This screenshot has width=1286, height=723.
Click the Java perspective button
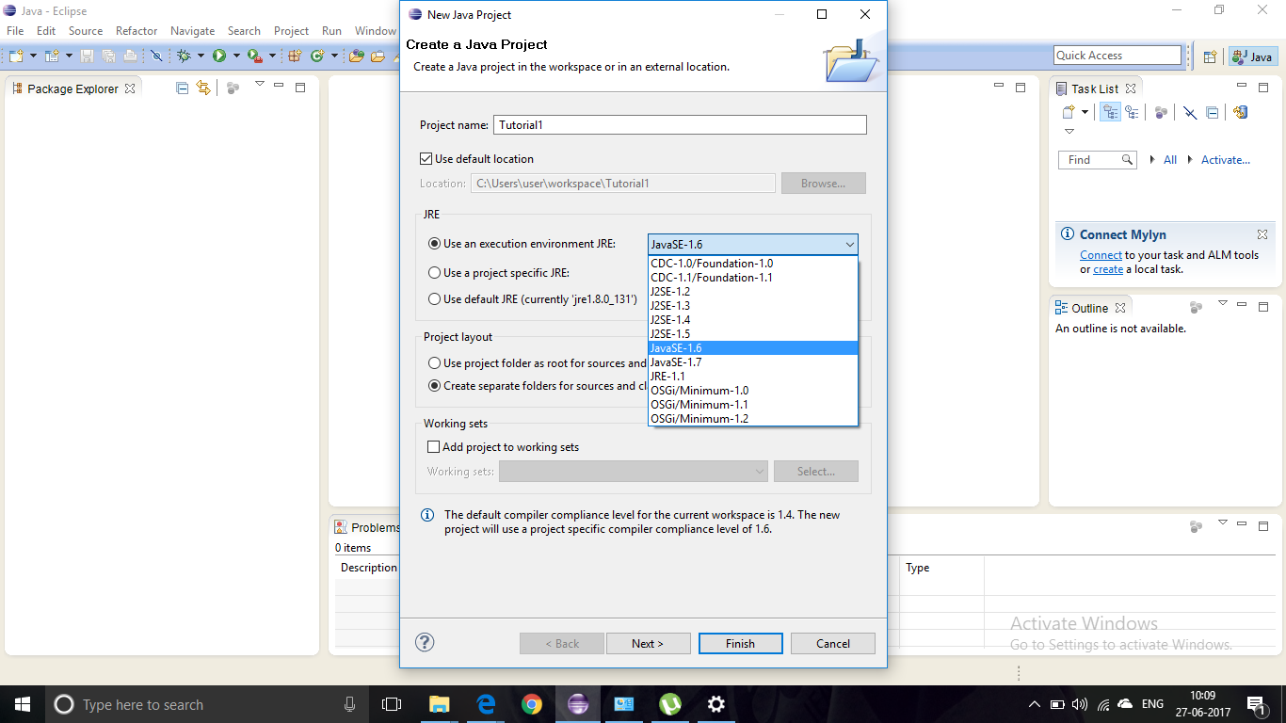pos(1253,56)
